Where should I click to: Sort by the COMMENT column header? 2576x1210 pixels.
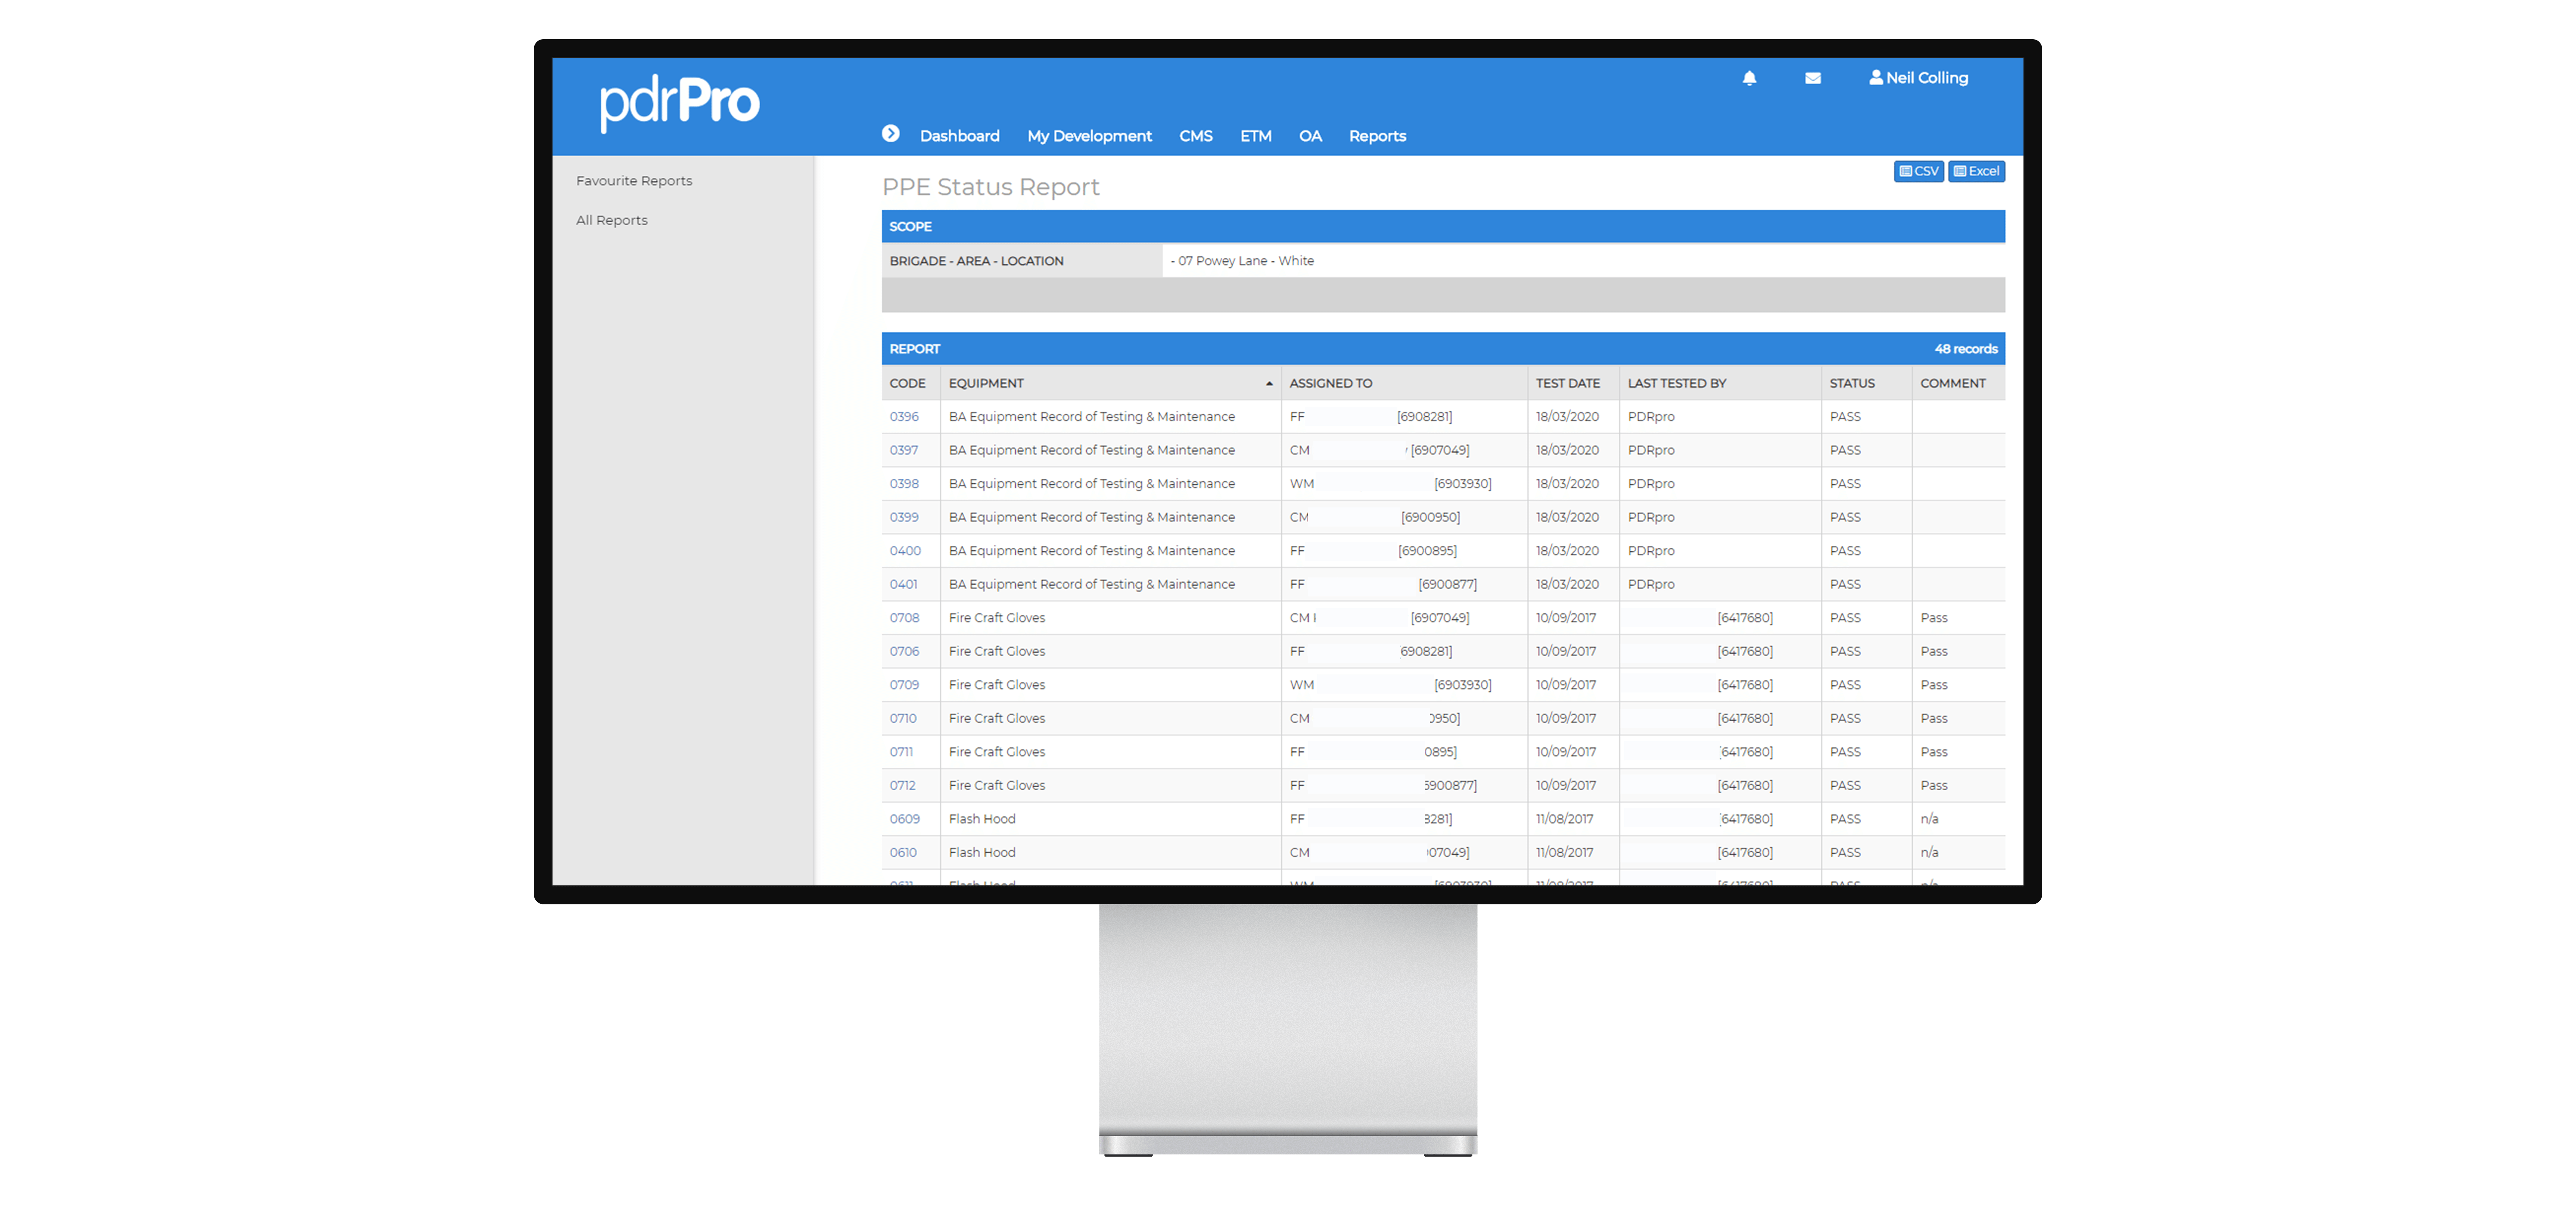[1952, 384]
